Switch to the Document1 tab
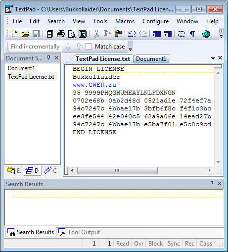 [x=151, y=59]
